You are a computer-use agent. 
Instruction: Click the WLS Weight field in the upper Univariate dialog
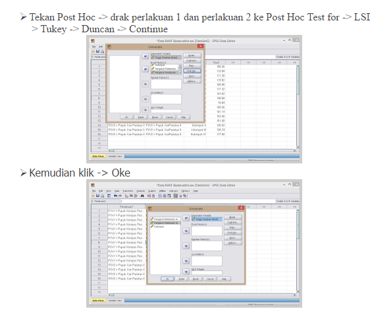point(166,111)
